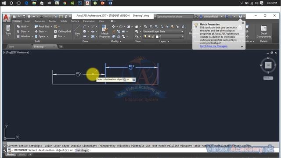Select the right 5' dimension text
Screen dimensions: 281x158
point(131,67)
